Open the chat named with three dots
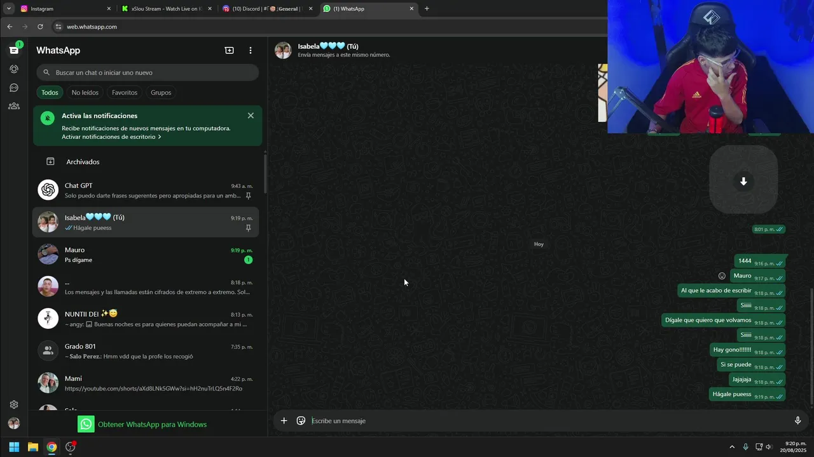This screenshot has width=814, height=457. [146, 286]
